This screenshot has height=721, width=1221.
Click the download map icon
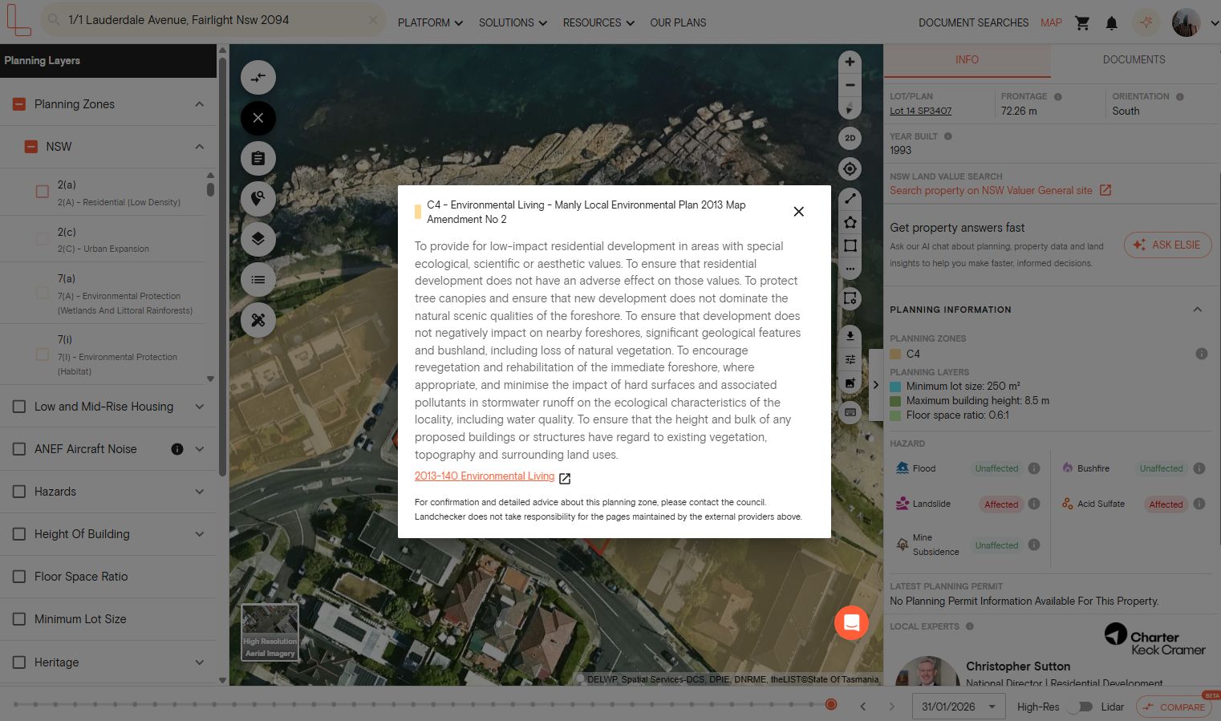[x=850, y=336]
